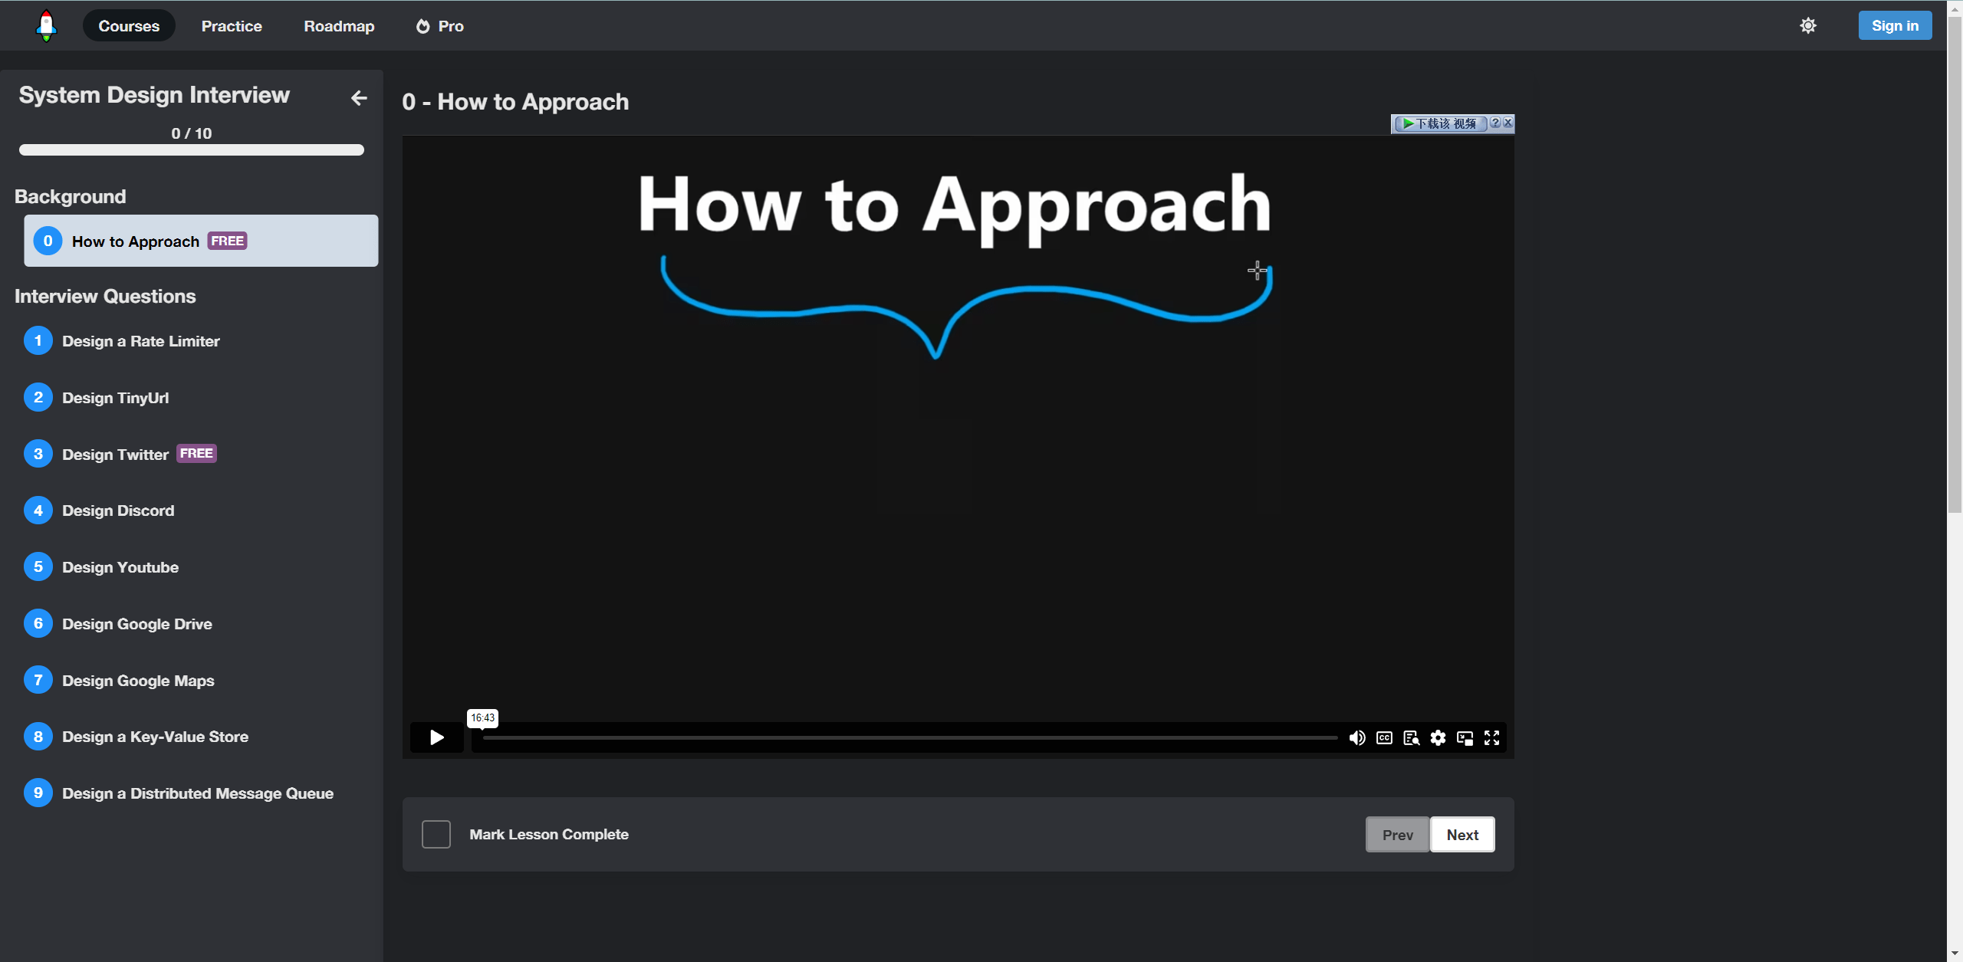Enable picture-in-picture mode
1963x962 pixels.
1465,737
